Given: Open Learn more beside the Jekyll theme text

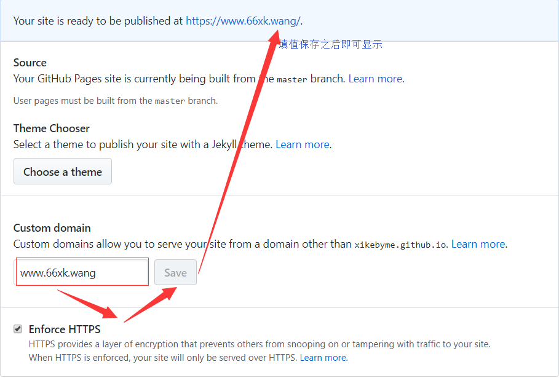Looking at the screenshot, I should [x=302, y=144].
